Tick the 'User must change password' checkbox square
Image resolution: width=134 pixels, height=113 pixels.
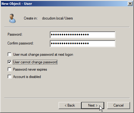pyautogui.click(x=9, y=55)
